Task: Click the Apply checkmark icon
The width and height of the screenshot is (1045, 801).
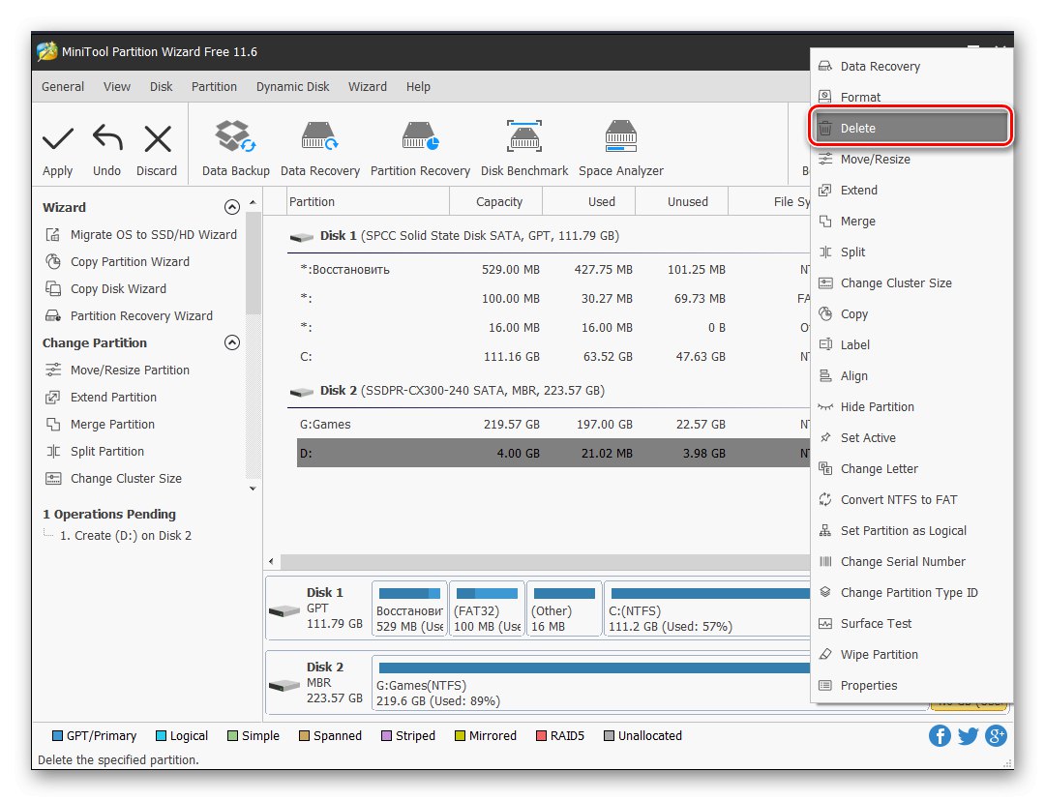Action: pyautogui.click(x=58, y=138)
